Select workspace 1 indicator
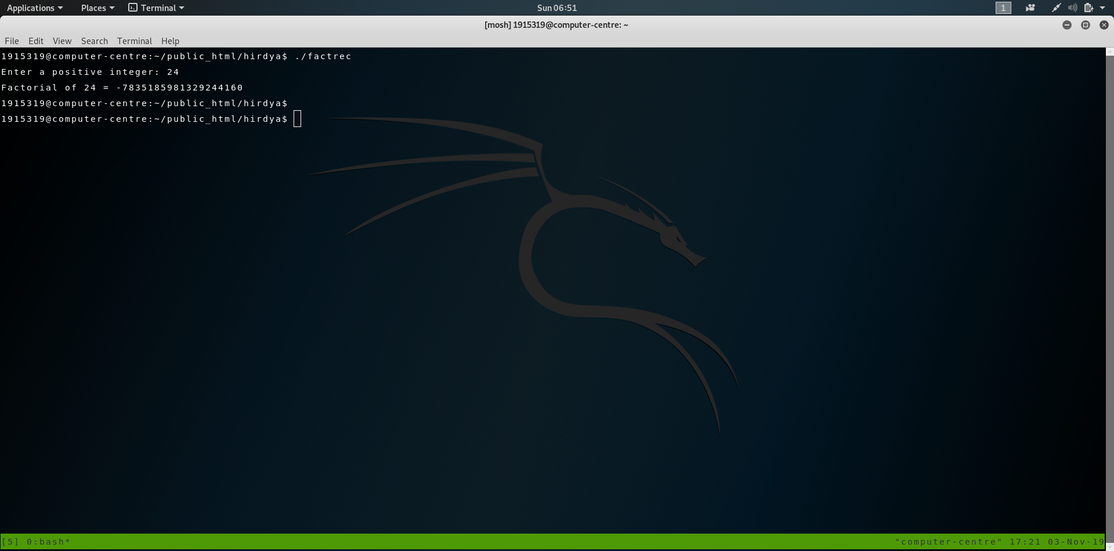 click(1003, 8)
